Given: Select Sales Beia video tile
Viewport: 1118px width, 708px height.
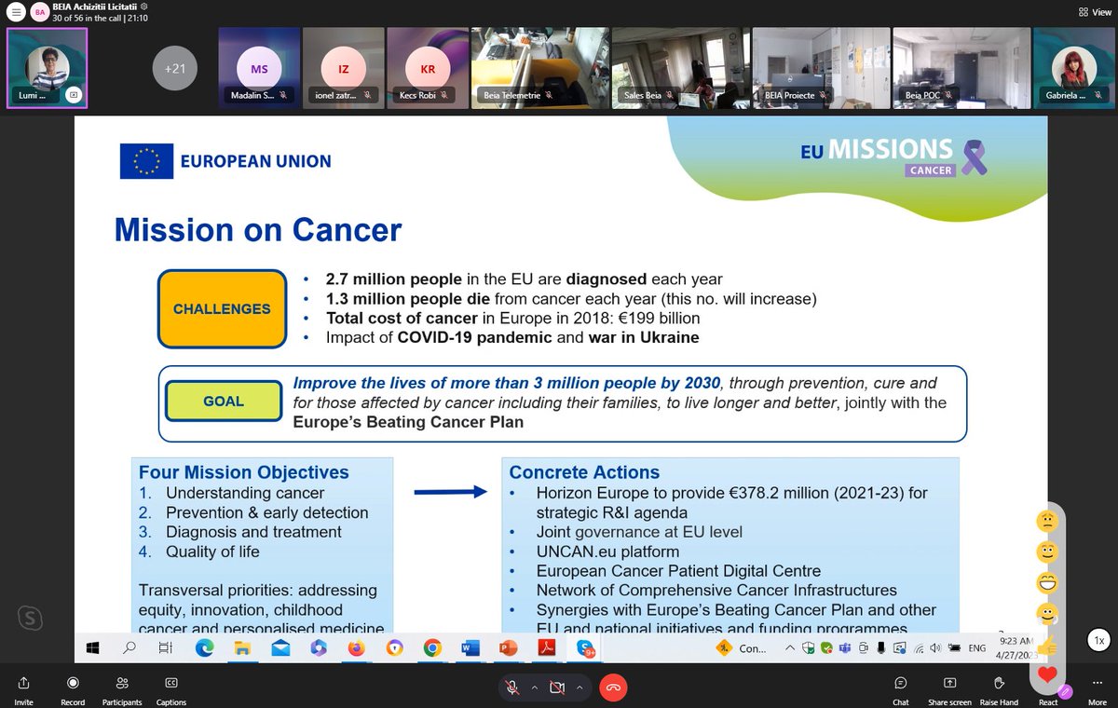Looking at the screenshot, I should click(x=680, y=68).
